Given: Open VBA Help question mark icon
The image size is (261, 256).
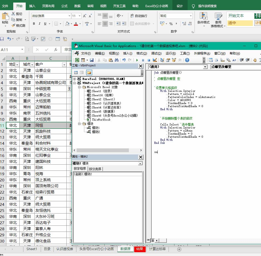Looking at the screenshot, I should [187, 60].
